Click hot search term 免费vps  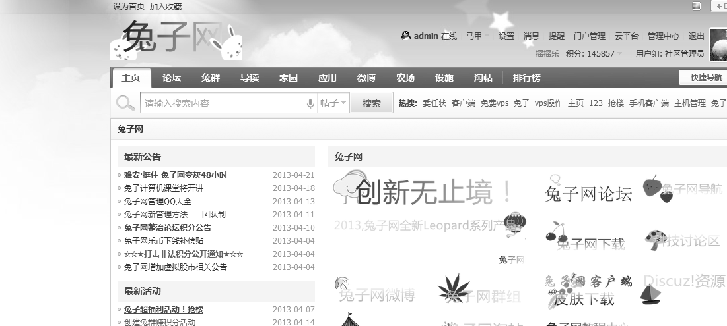495,103
